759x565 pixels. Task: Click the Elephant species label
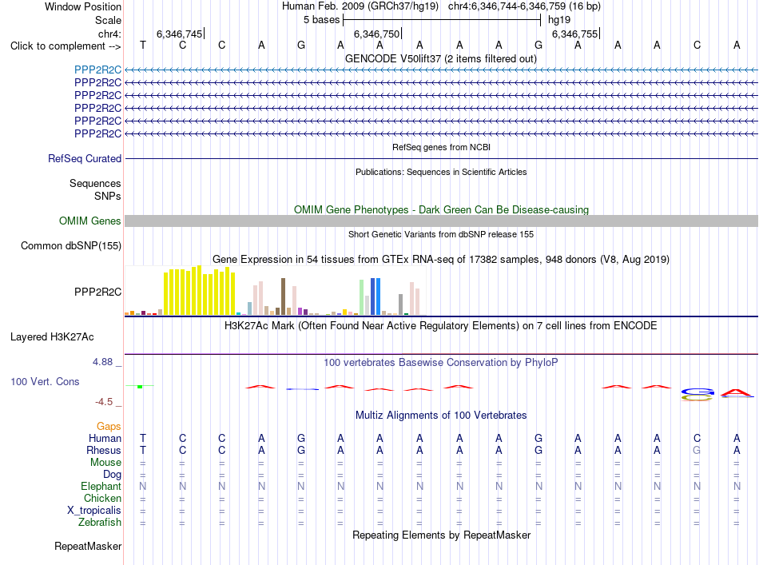coord(101,486)
